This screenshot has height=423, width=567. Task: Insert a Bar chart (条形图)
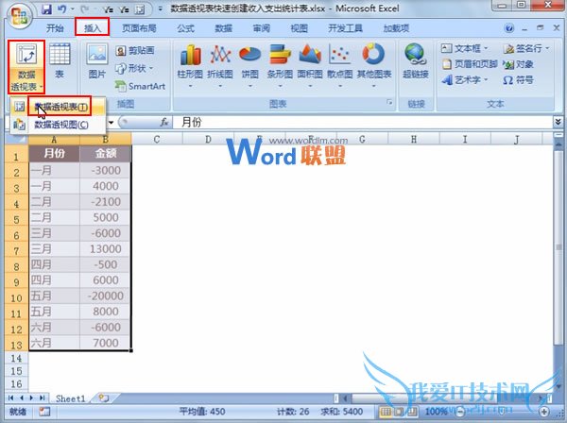[280, 65]
